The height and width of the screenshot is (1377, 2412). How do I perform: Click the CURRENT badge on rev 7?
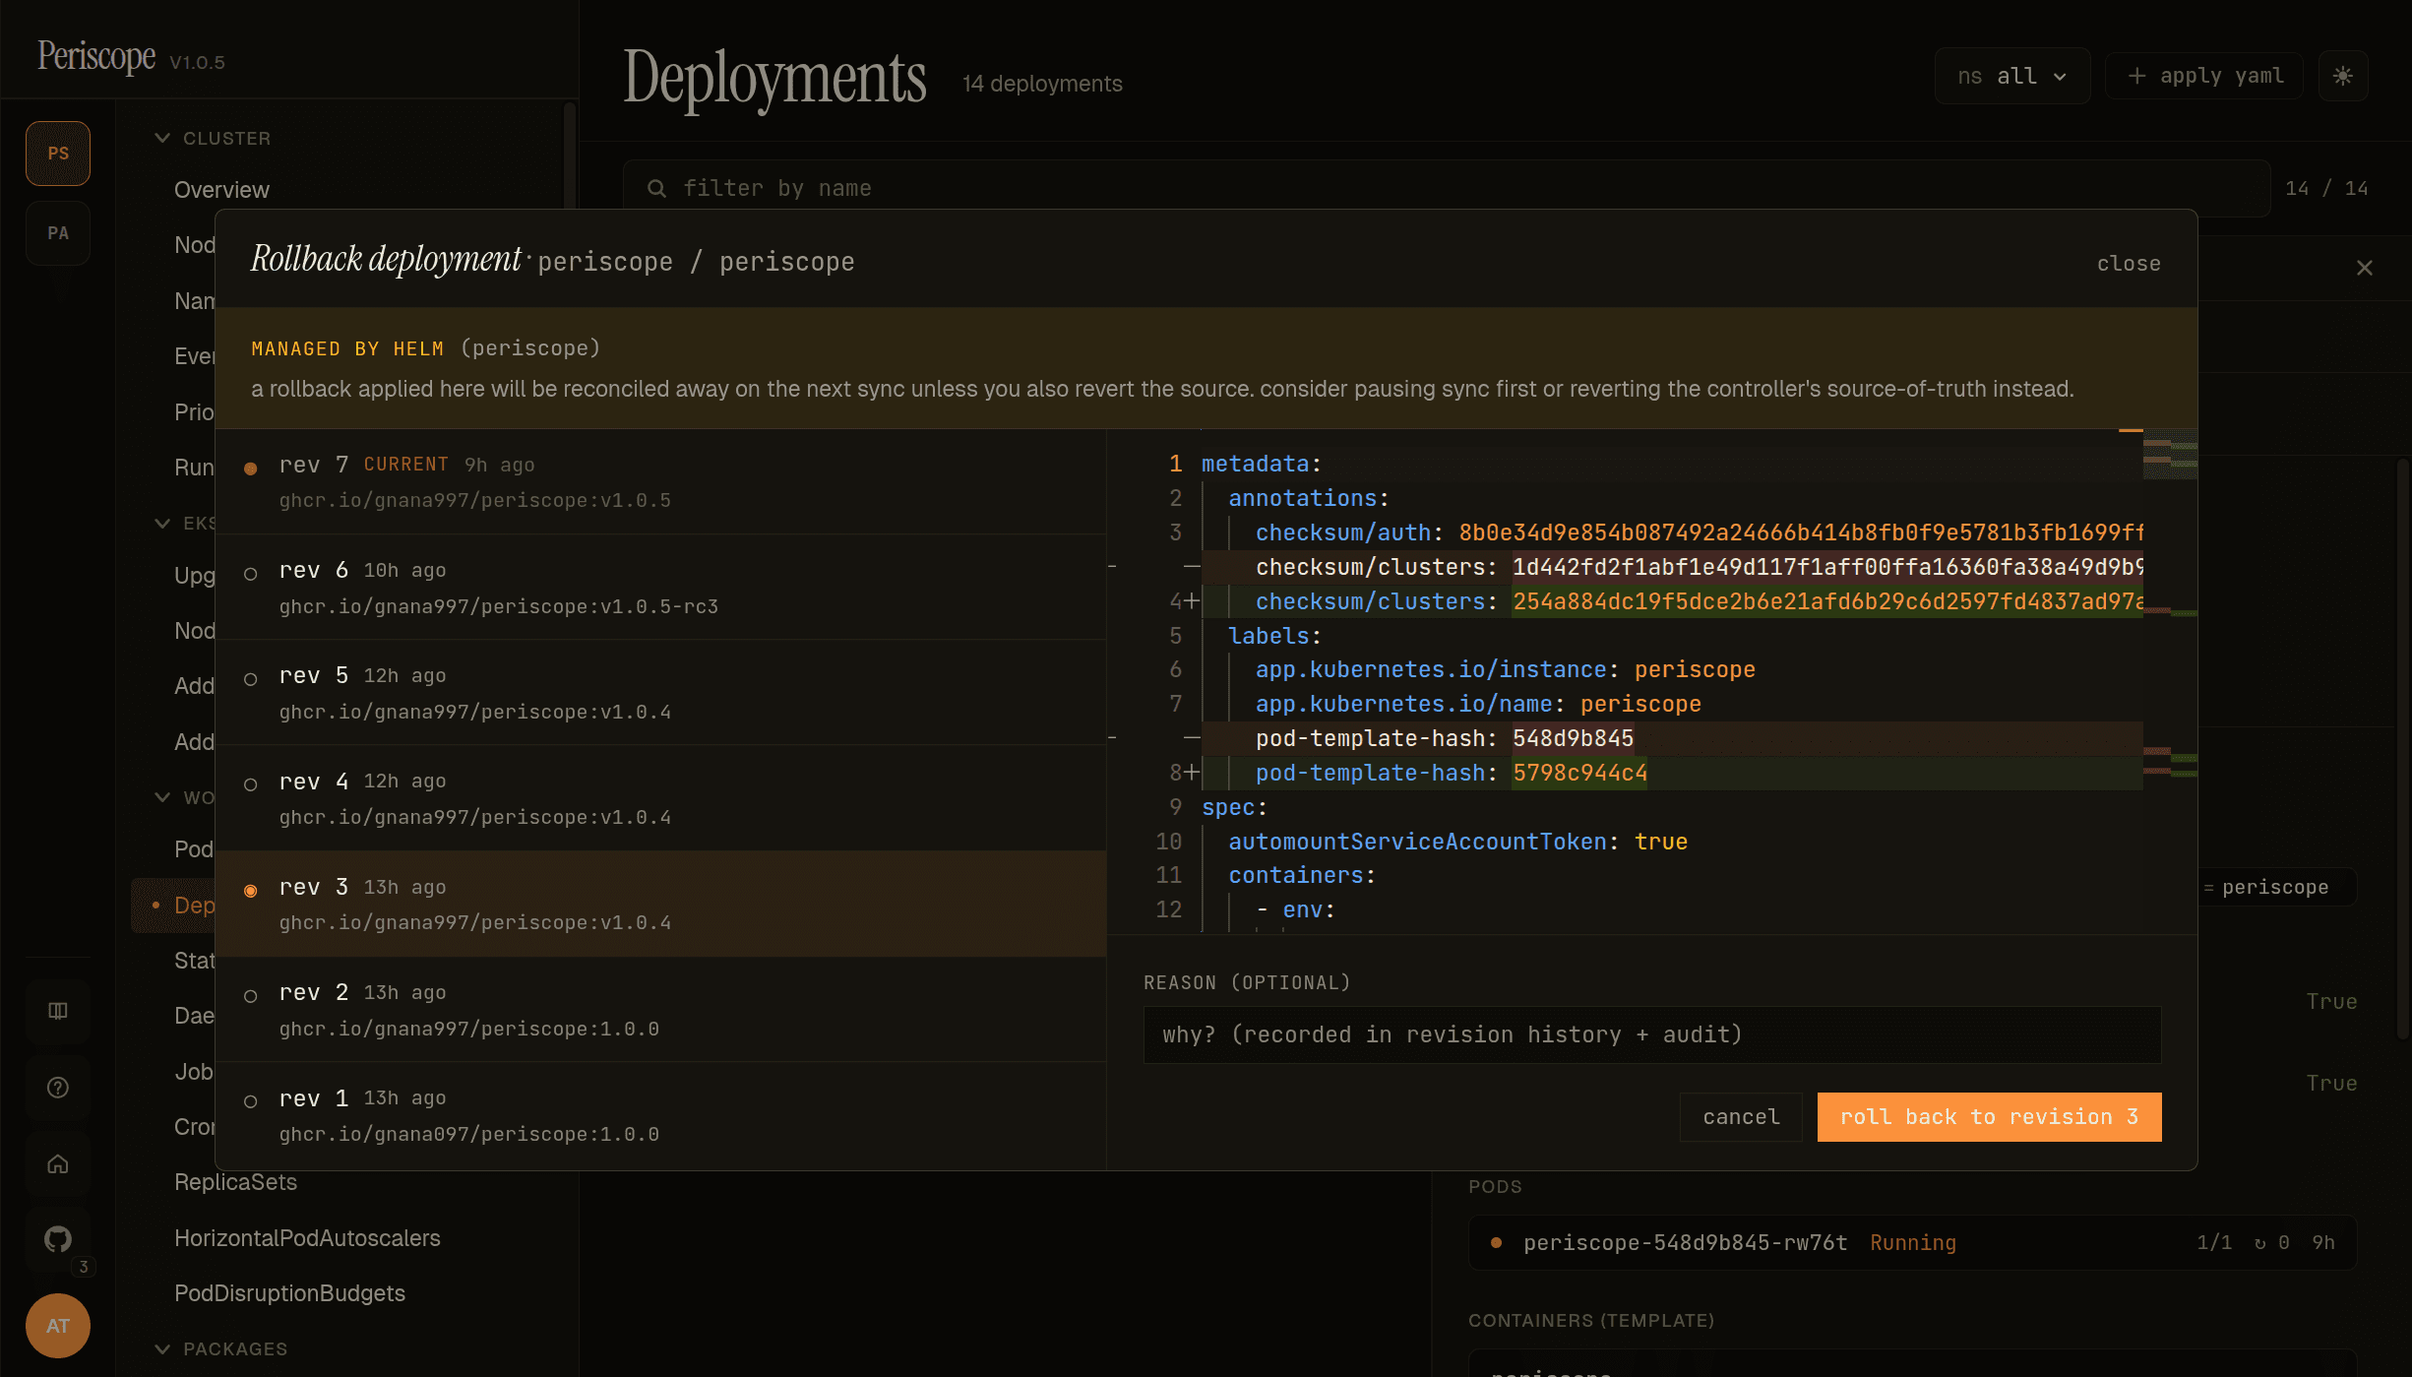[x=405, y=464]
